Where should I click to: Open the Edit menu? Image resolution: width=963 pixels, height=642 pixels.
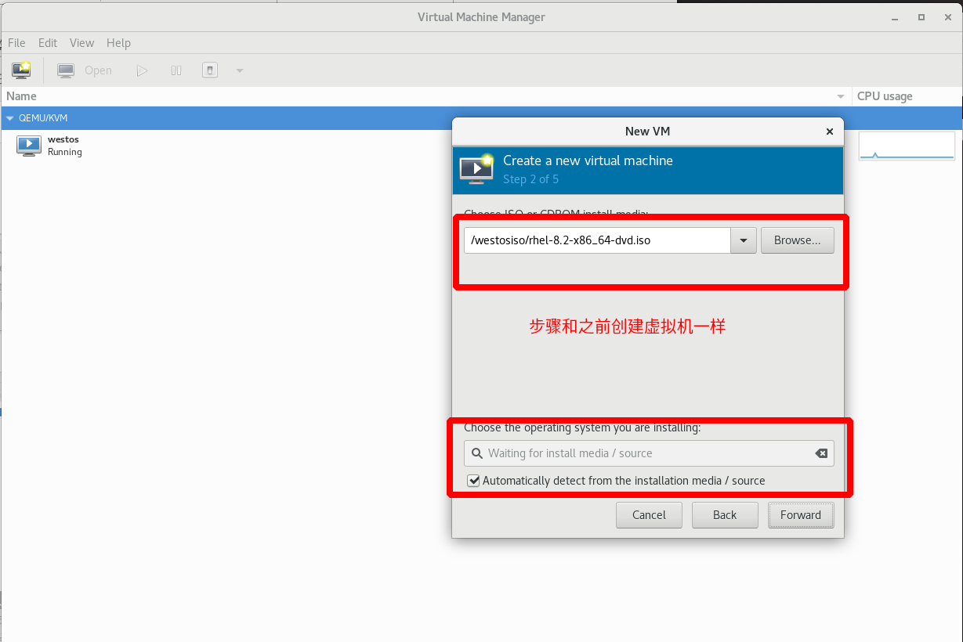point(48,43)
